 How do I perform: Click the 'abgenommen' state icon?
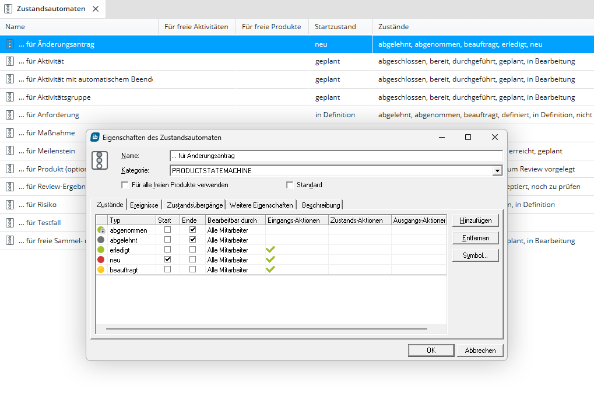(101, 230)
